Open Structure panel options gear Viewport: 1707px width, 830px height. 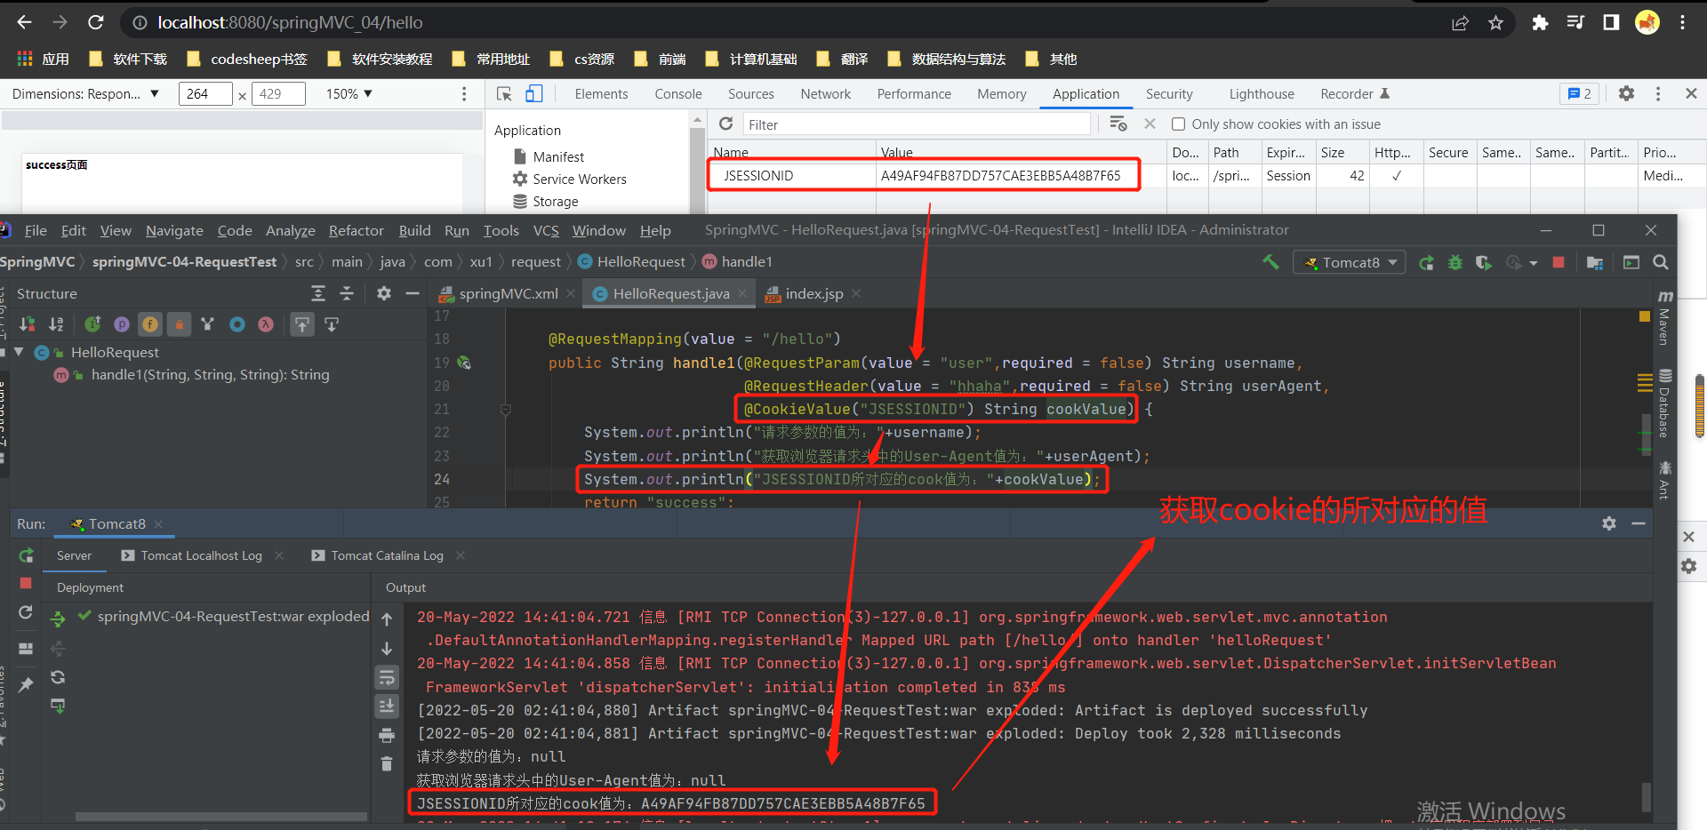point(383,293)
